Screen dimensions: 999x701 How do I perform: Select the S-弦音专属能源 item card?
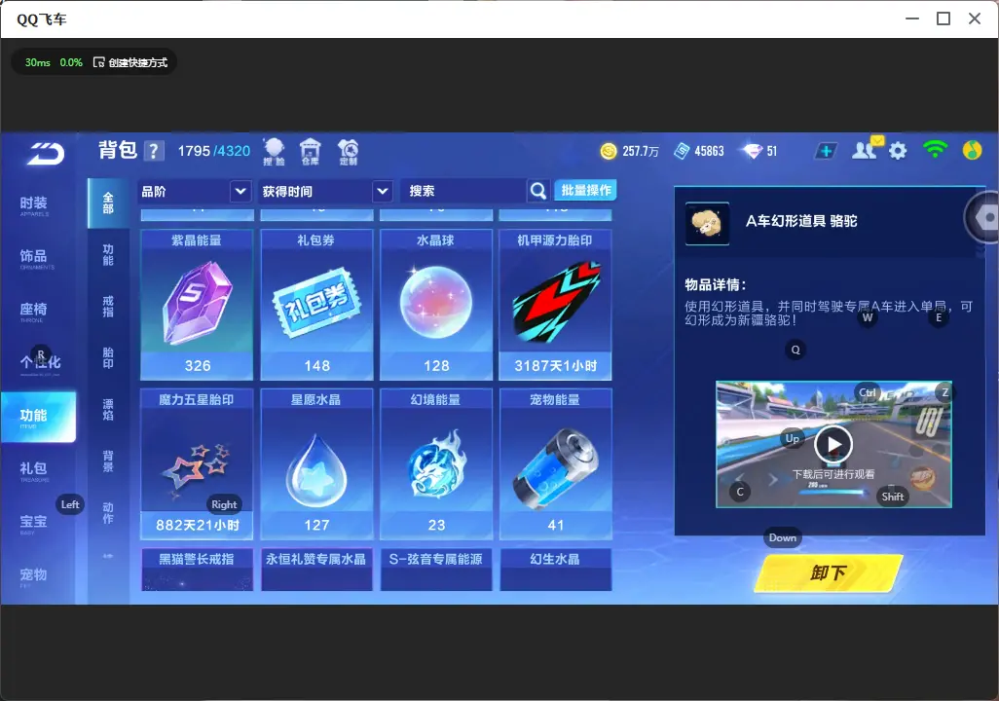click(x=436, y=570)
